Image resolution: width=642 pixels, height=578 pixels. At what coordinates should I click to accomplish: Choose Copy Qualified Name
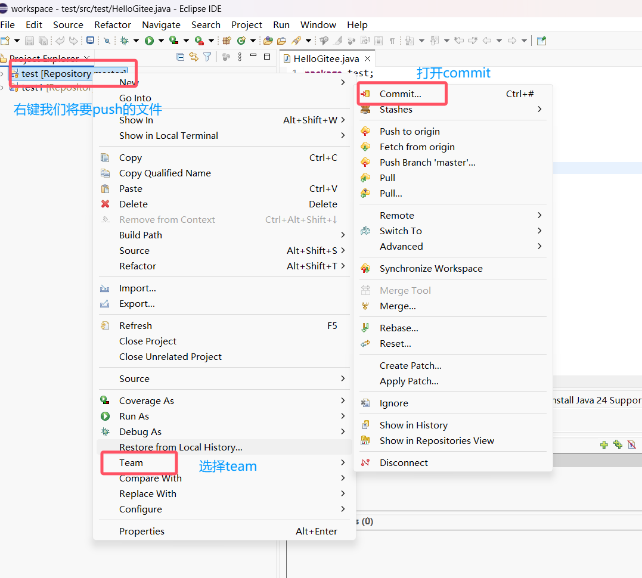coord(223,173)
